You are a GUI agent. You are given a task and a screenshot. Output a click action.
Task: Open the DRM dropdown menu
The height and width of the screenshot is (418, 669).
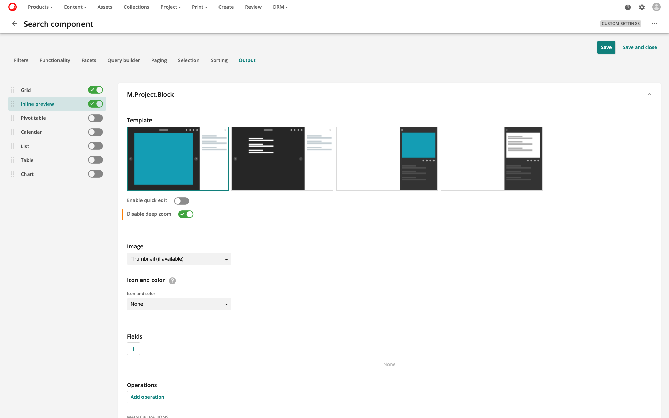coord(280,7)
